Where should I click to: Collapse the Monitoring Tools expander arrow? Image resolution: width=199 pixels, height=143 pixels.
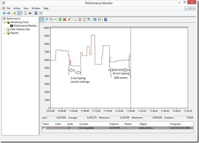[x=4, y=23]
